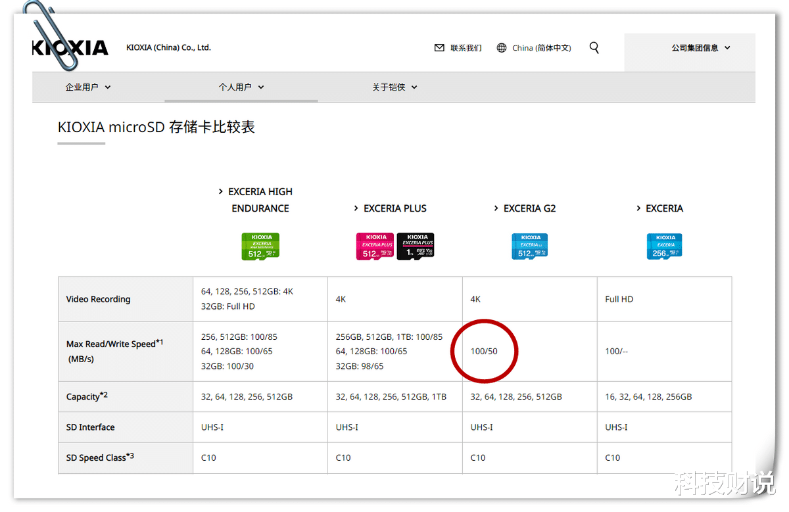Open site search with magnifier icon
This screenshot has width=789, height=512.
pos(594,48)
